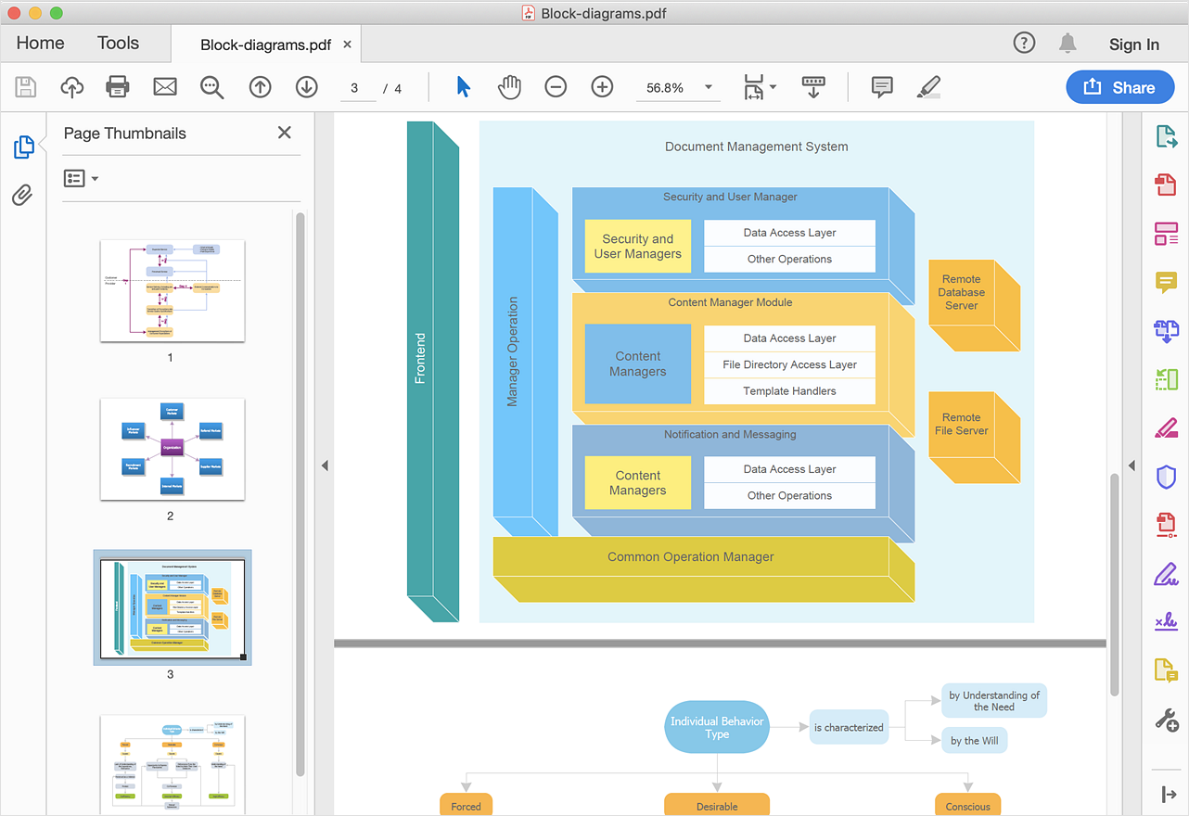The width and height of the screenshot is (1189, 816).
Task: Open the Tools tab
Action: (118, 44)
